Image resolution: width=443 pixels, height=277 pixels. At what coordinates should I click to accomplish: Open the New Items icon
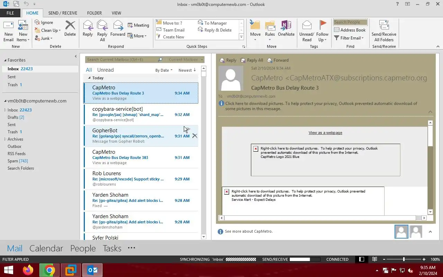click(x=23, y=26)
